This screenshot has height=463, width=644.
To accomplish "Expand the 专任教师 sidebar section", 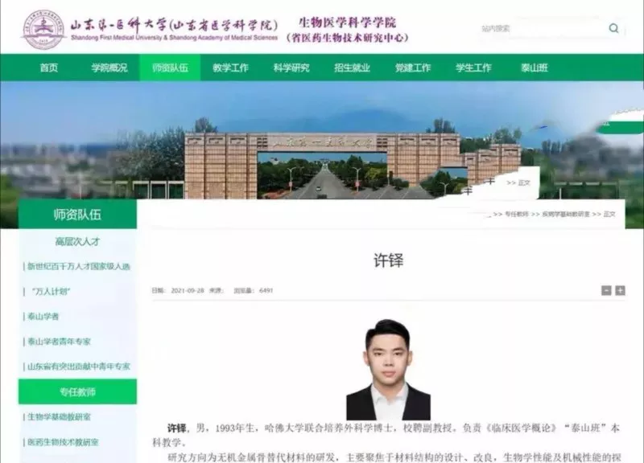I will [x=77, y=392].
